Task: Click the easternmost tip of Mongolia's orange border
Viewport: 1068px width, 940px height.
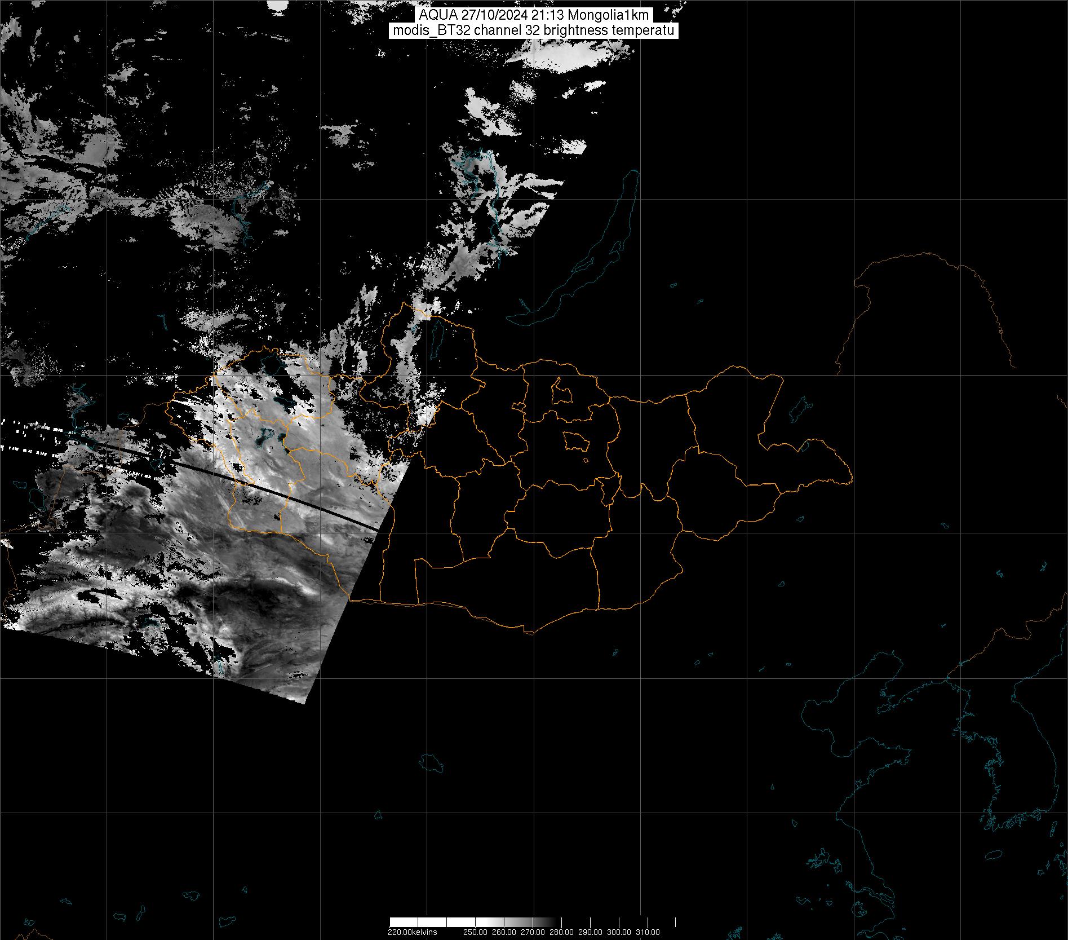Action: [x=852, y=481]
